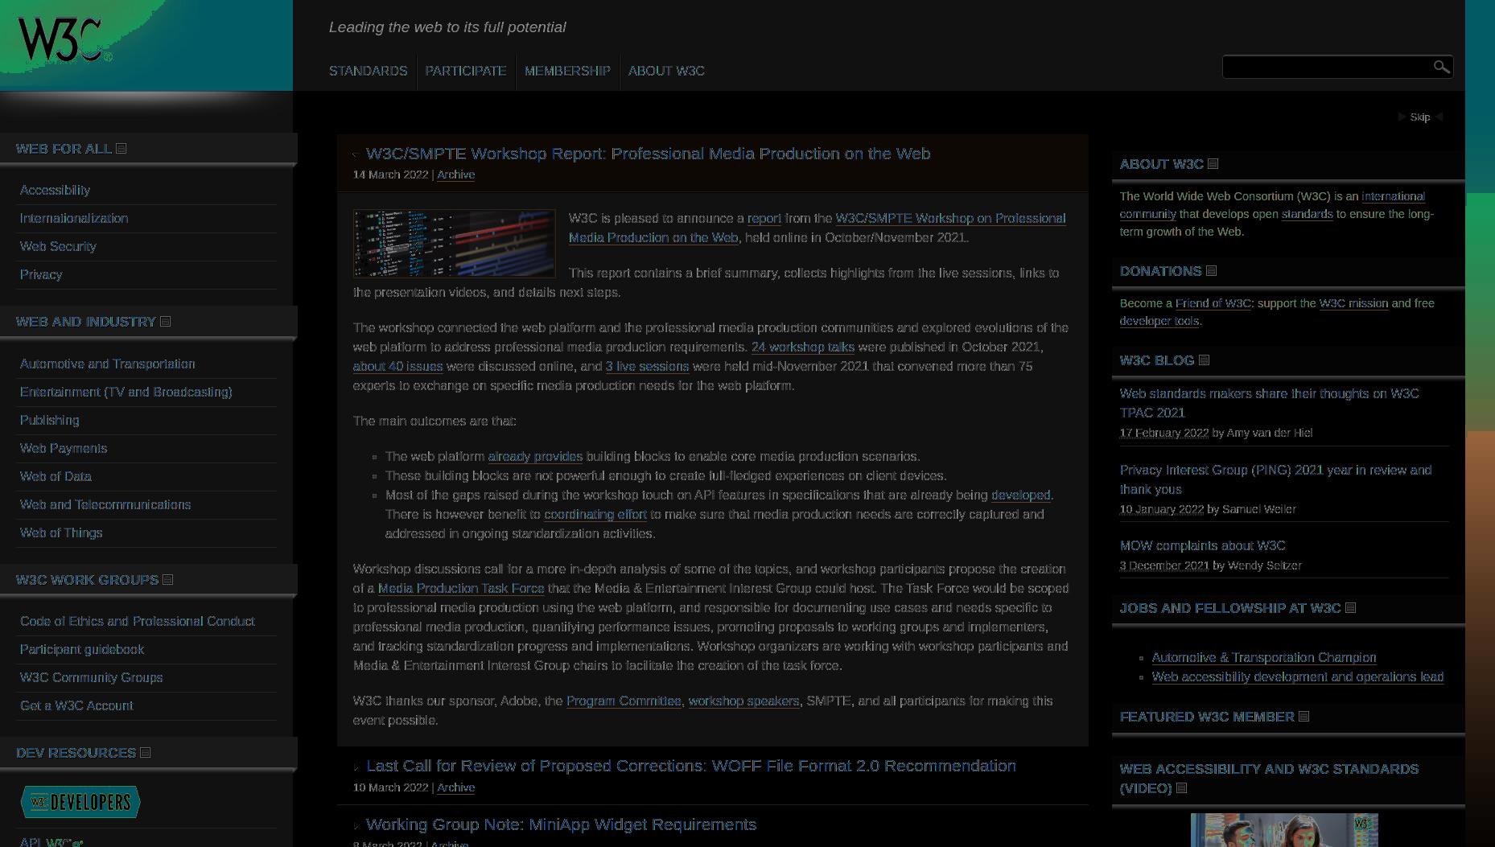The height and width of the screenshot is (847, 1495).
Task: Collapse the About W3C section icon
Action: pyautogui.click(x=1213, y=163)
